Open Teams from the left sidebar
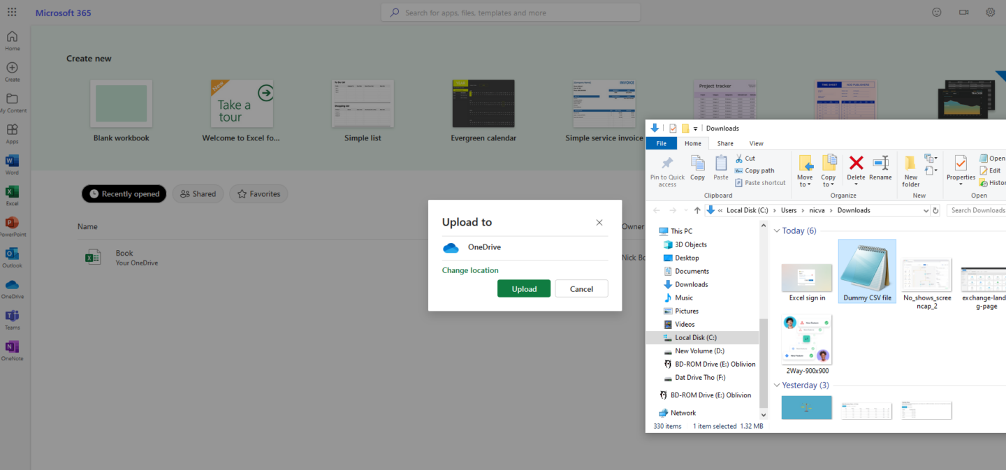1006x470 pixels. click(x=12, y=318)
